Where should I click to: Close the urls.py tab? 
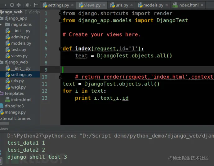tap(132, 5)
